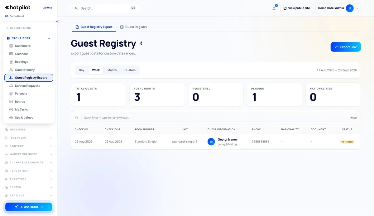374x216 pixels.
Task: Open Demo Hotel Admin account dropdown
Action: click(x=338, y=8)
